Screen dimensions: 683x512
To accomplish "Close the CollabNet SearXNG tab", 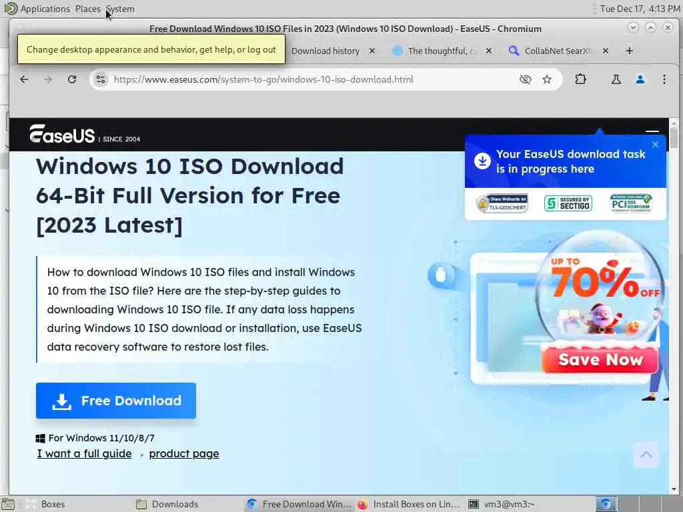I will pos(606,51).
